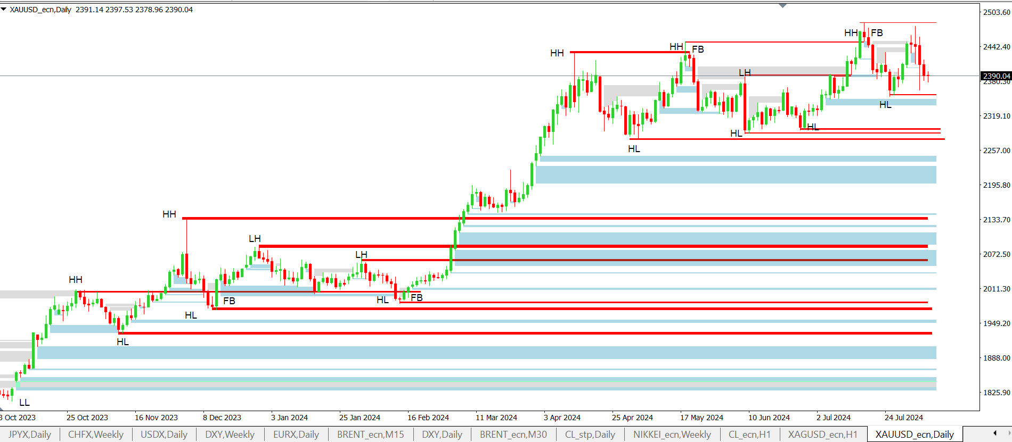
Task: Switch to the DXY,Weekly tab
Action: tap(230, 435)
